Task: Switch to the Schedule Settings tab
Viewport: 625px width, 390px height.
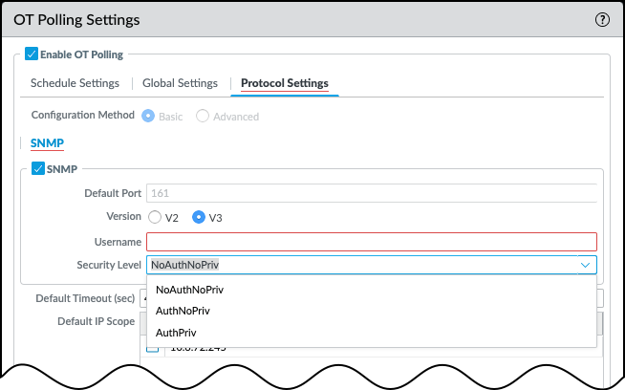Action: point(75,83)
